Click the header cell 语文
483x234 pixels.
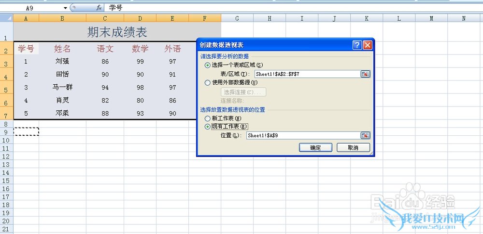coord(105,49)
